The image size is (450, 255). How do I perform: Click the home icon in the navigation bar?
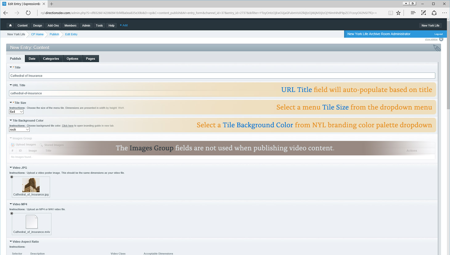coord(10,26)
